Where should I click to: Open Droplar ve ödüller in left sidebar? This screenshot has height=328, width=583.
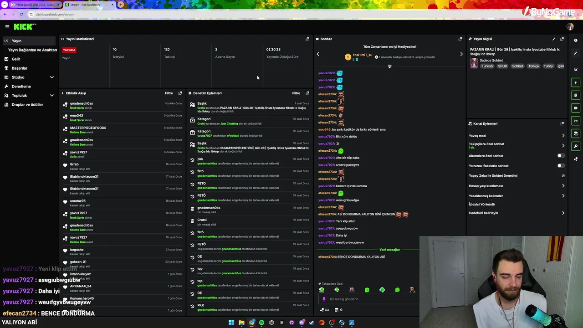pos(27,104)
